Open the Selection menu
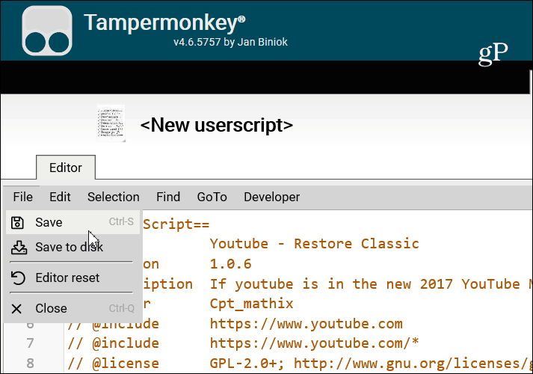The width and height of the screenshot is (533, 374). click(113, 197)
